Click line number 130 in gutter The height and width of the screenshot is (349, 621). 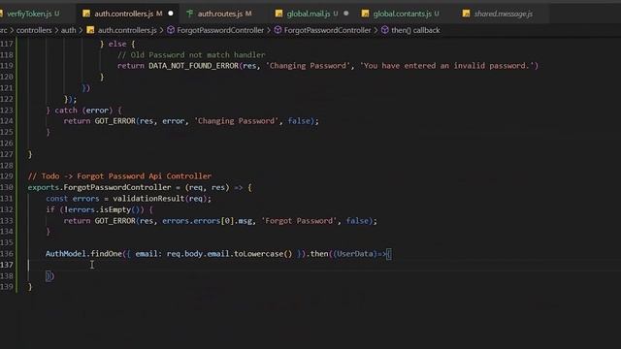point(7,187)
